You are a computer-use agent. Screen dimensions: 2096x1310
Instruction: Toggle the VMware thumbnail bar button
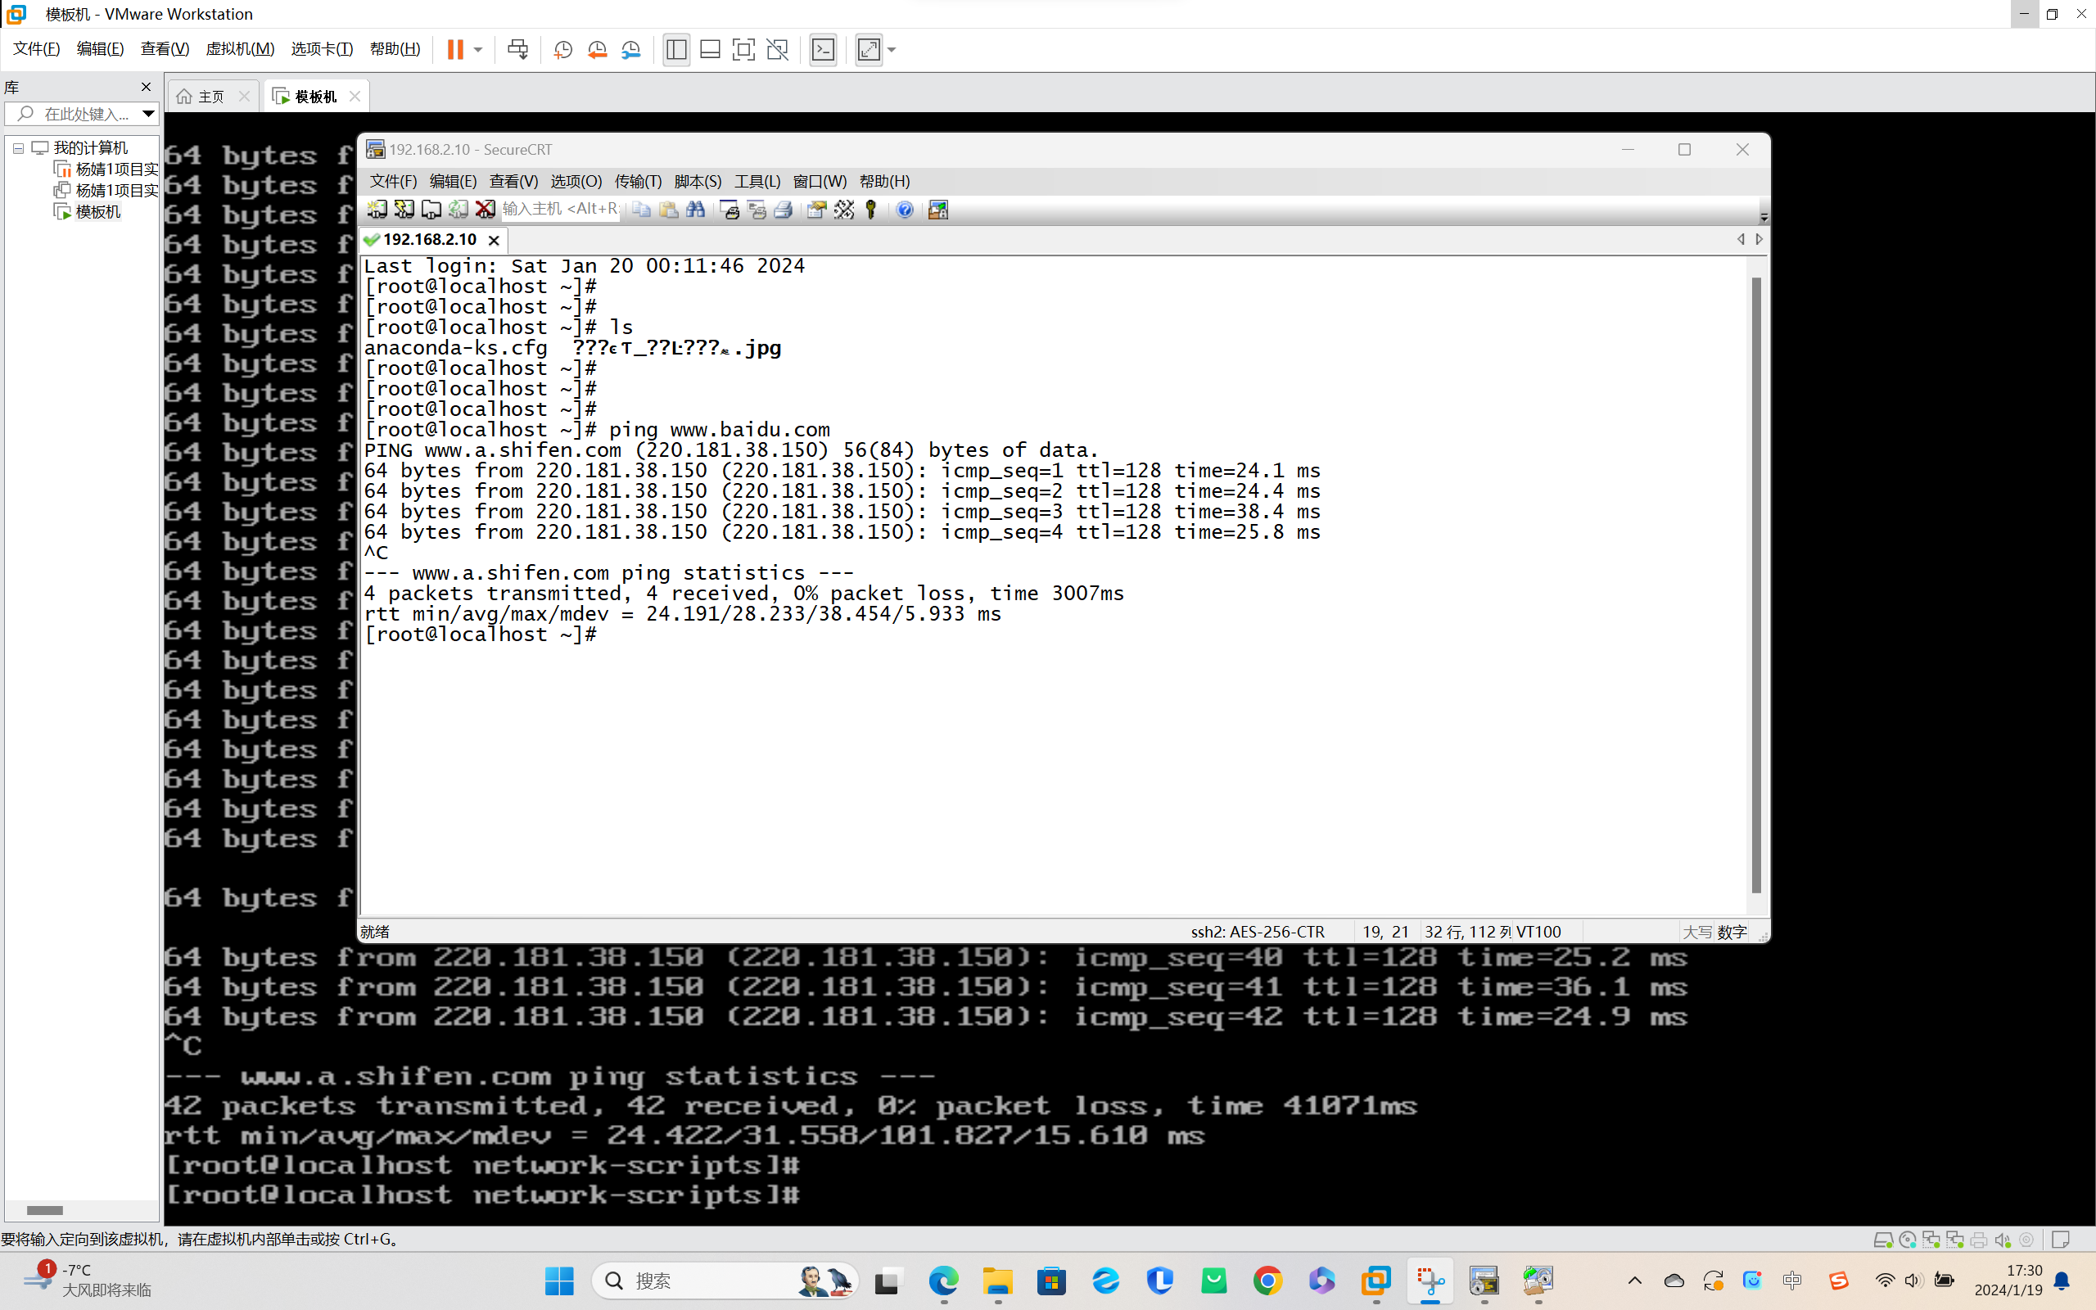point(710,49)
